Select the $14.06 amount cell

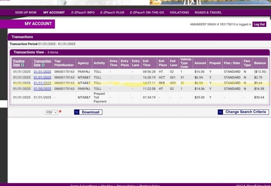pos(199,89)
